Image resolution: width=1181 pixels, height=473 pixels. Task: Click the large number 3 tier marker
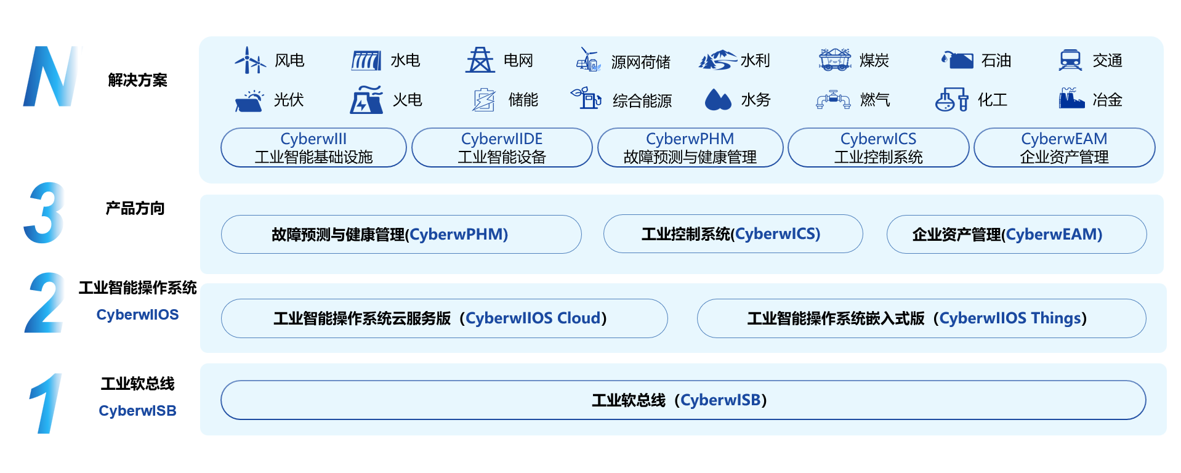(x=44, y=213)
